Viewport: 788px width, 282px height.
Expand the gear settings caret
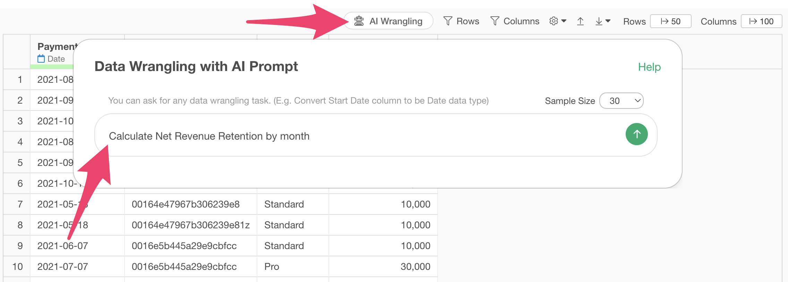click(564, 21)
